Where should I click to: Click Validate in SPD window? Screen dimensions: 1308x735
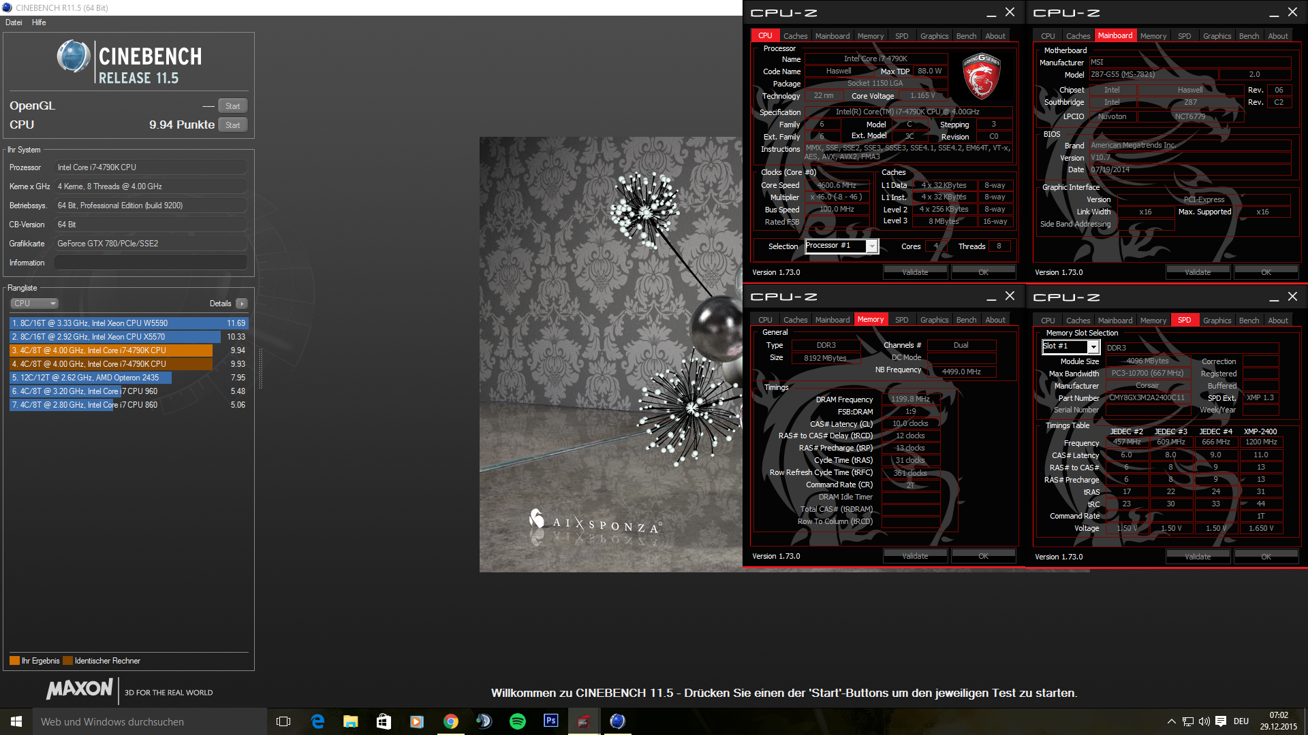click(1198, 557)
